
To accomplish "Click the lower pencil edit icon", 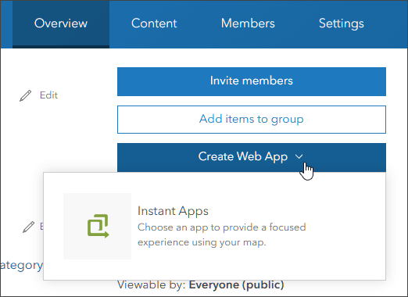I will tap(28, 227).
